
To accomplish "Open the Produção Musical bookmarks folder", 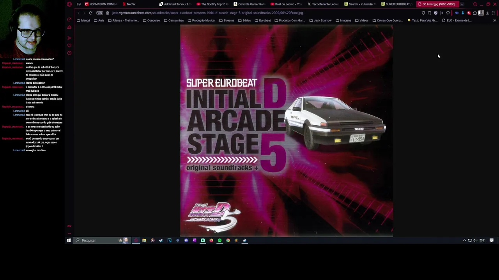I will 201,21.
